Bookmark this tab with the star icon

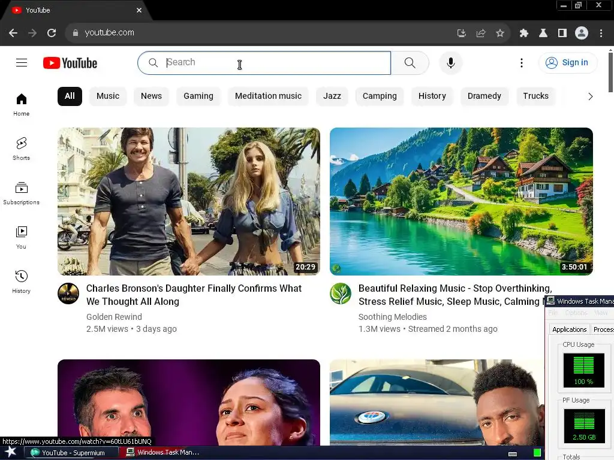pos(500,34)
